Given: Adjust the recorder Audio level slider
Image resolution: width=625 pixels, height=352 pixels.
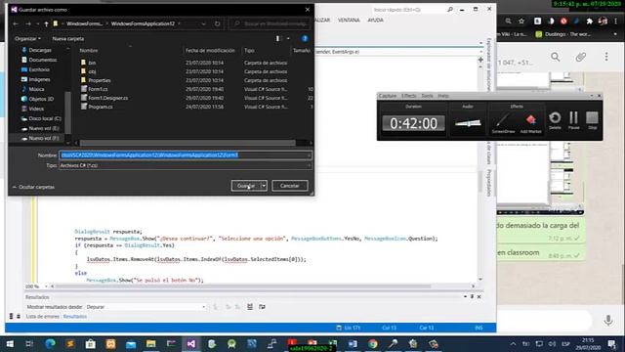Looking at the screenshot, I should pos(468,123).
